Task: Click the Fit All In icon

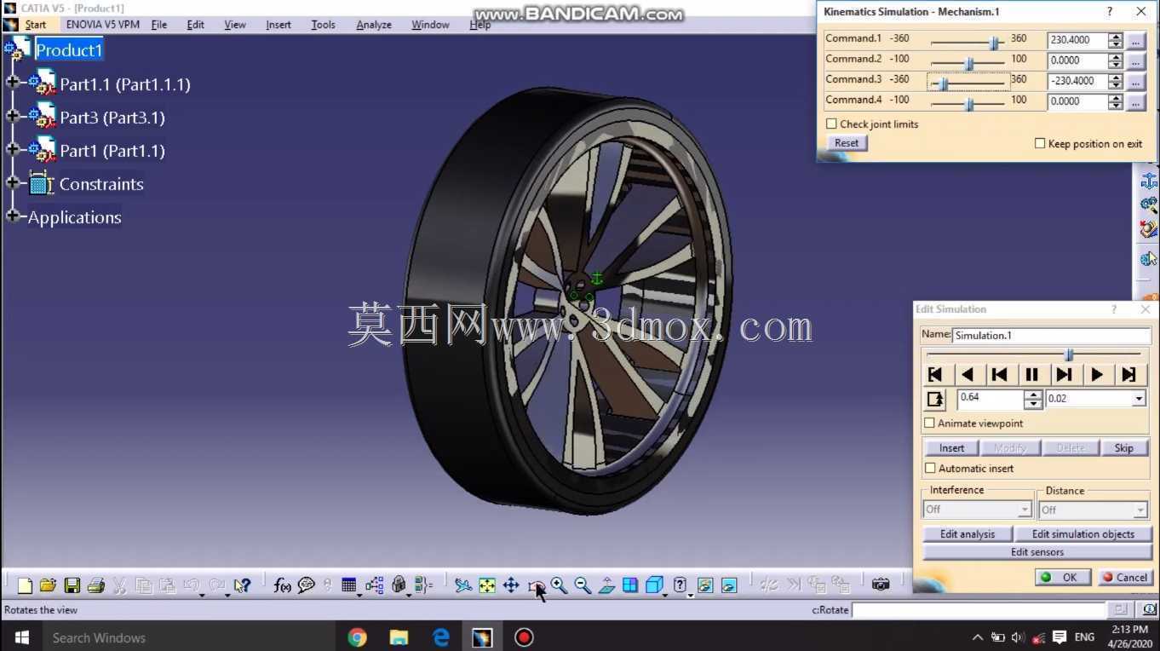Action: (x=487, y=585)
